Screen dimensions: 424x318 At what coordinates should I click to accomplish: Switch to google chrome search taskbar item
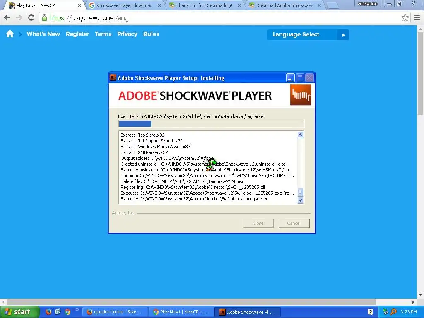coord(115,312)
